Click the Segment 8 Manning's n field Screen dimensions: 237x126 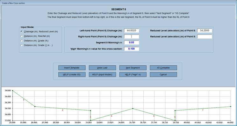pos(132,43)
